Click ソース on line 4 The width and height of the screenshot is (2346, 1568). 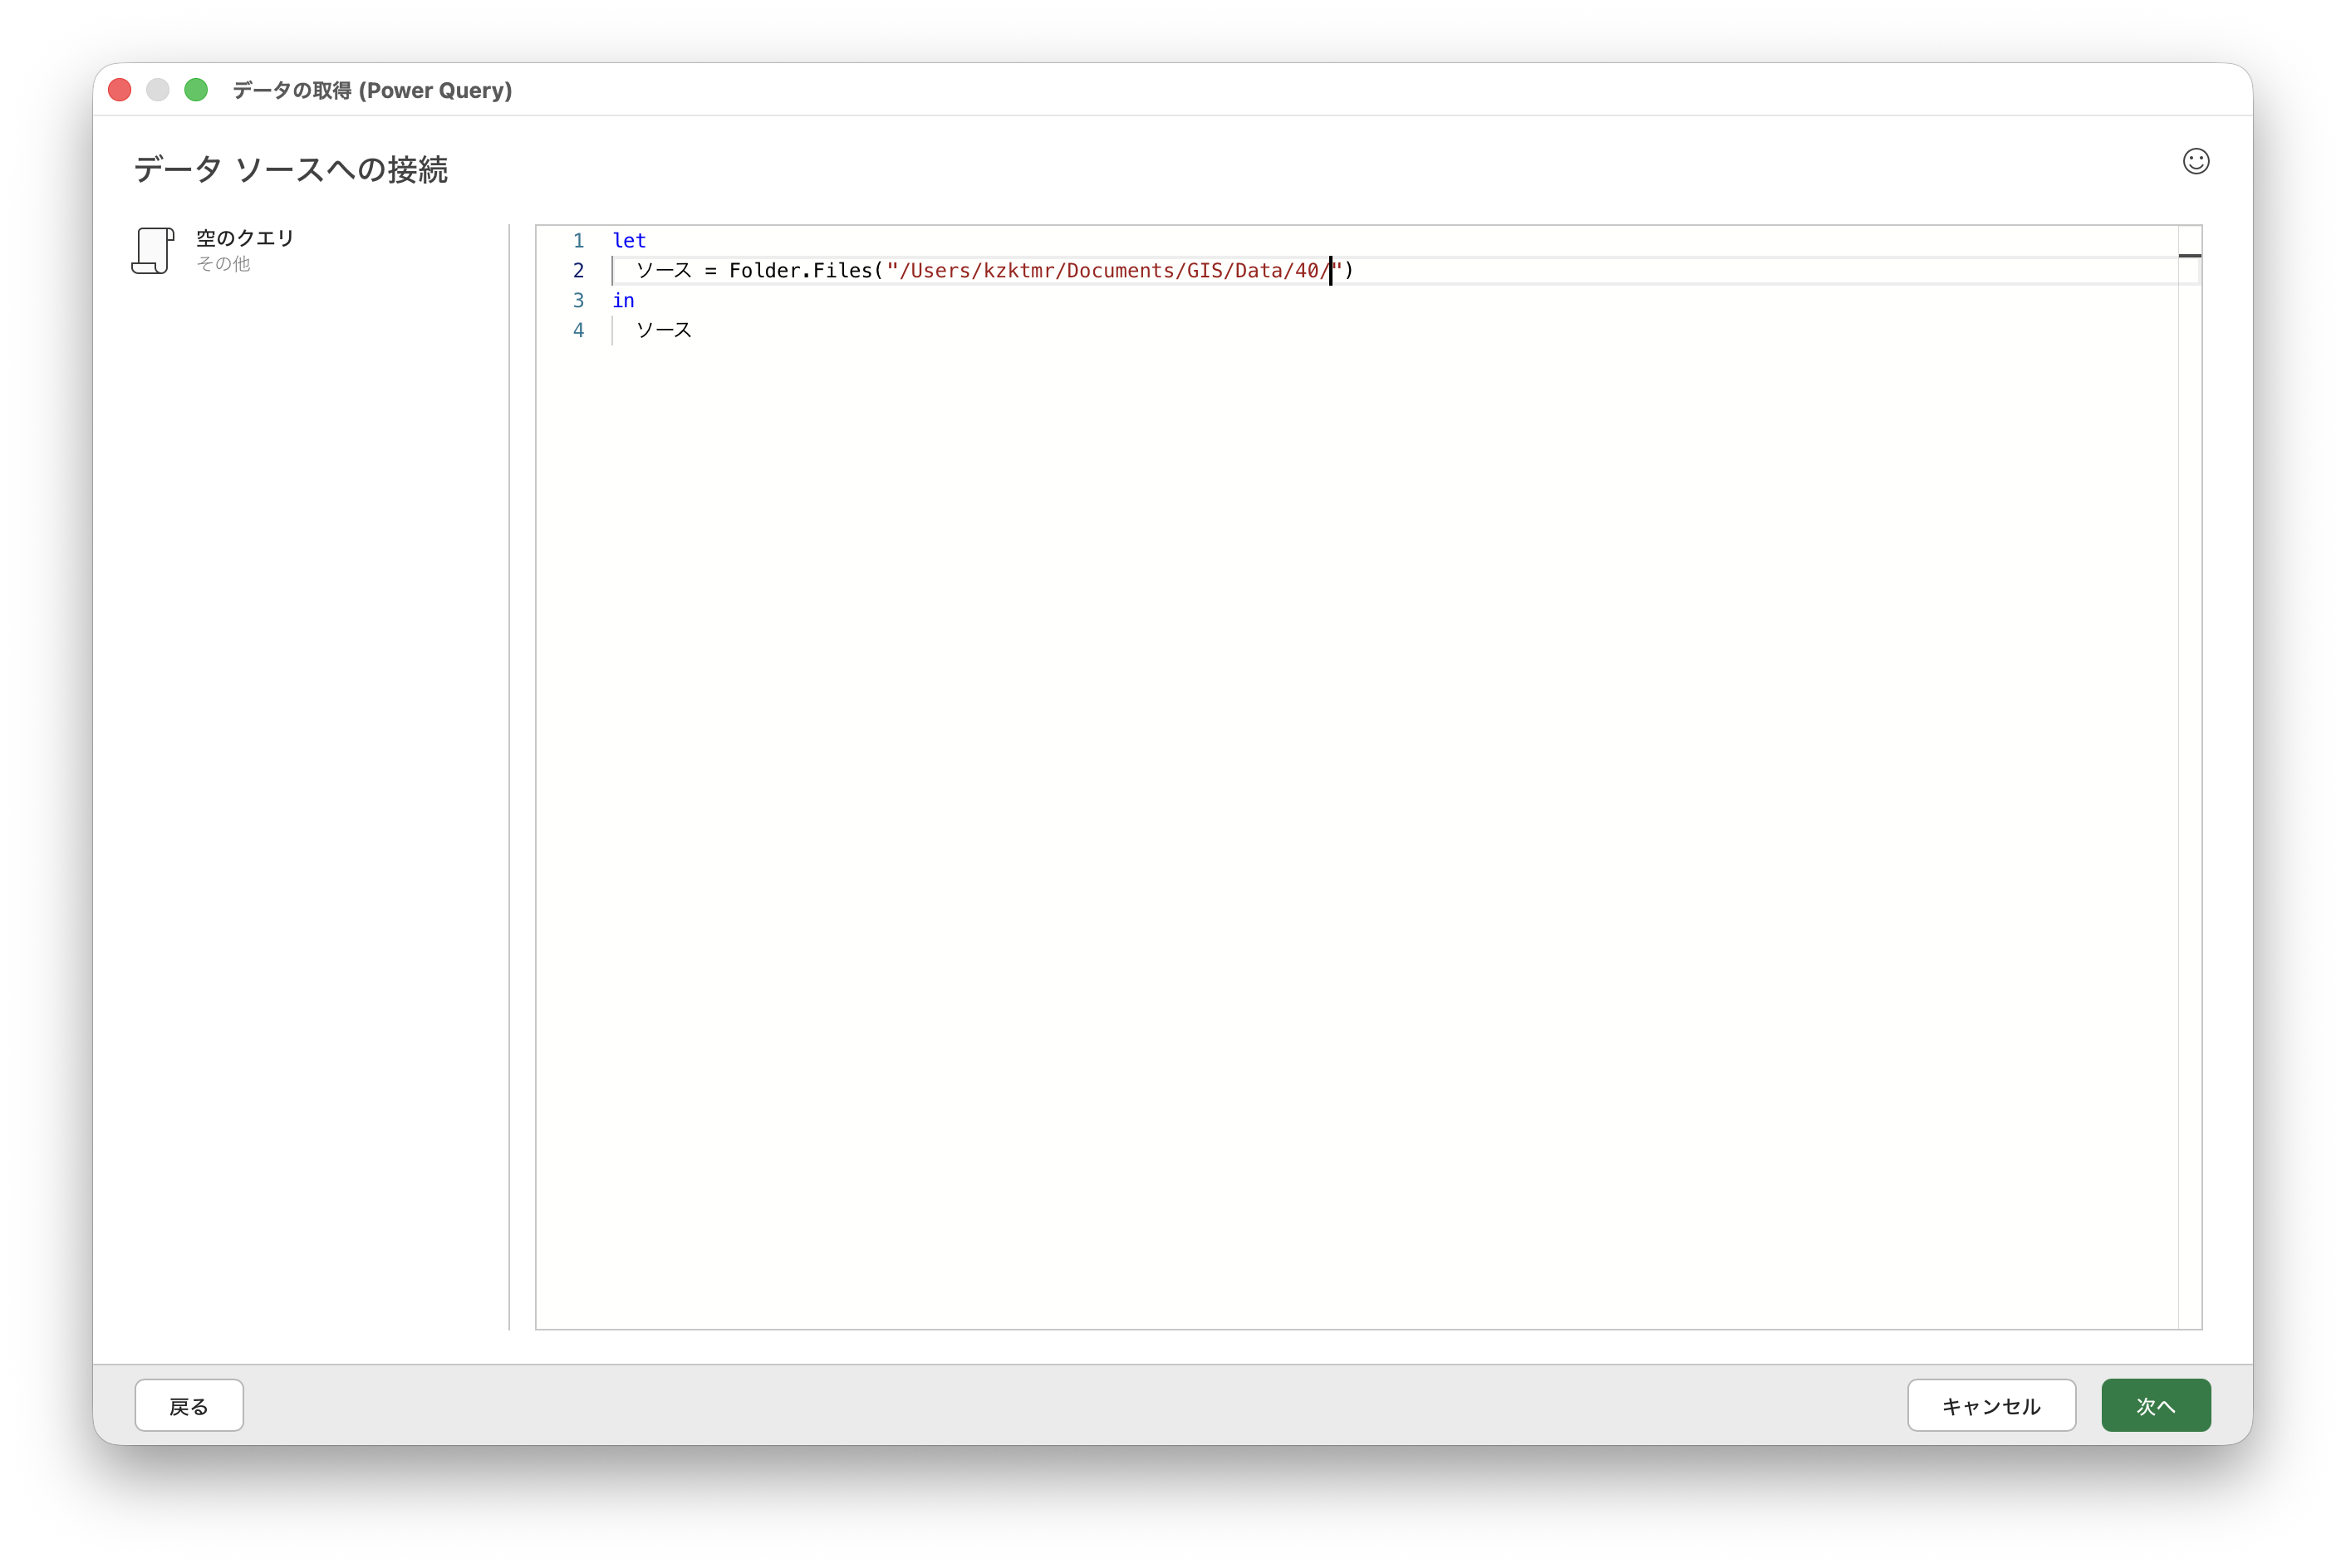[x=664, y=331]
